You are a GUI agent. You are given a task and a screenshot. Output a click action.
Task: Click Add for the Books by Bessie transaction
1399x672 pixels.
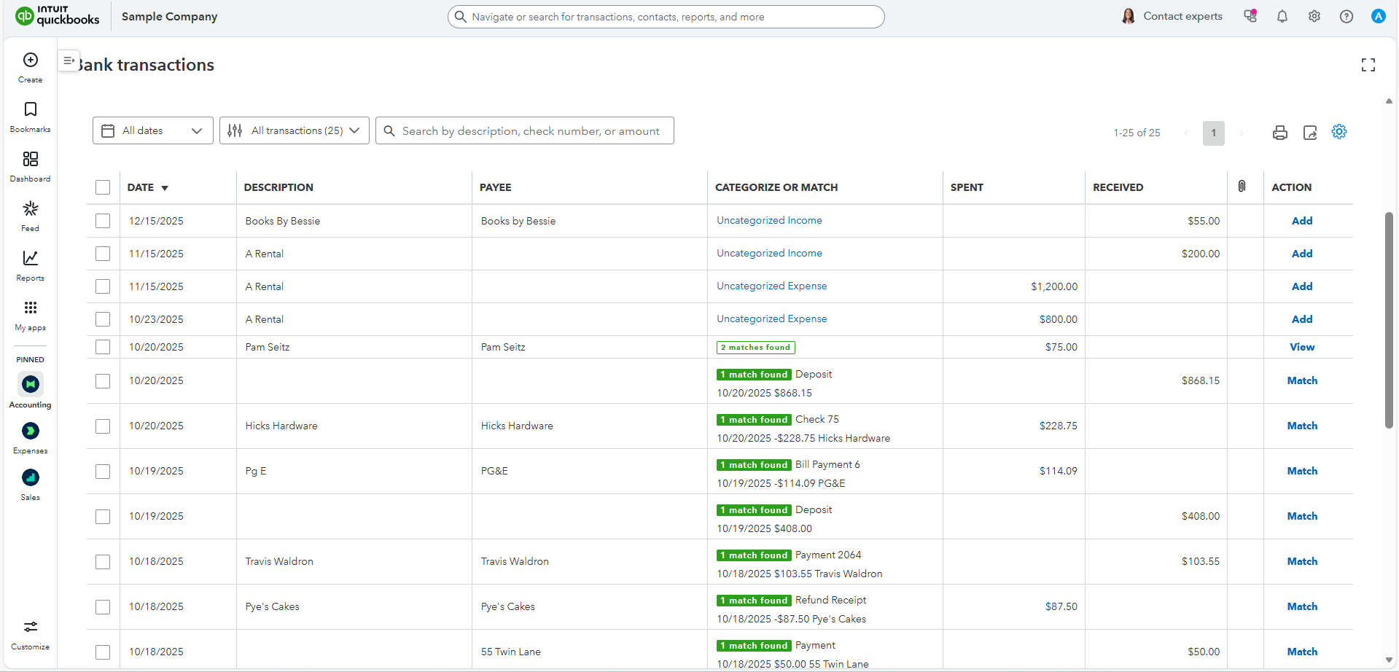pyautogui.click(x=1301, y=221)
